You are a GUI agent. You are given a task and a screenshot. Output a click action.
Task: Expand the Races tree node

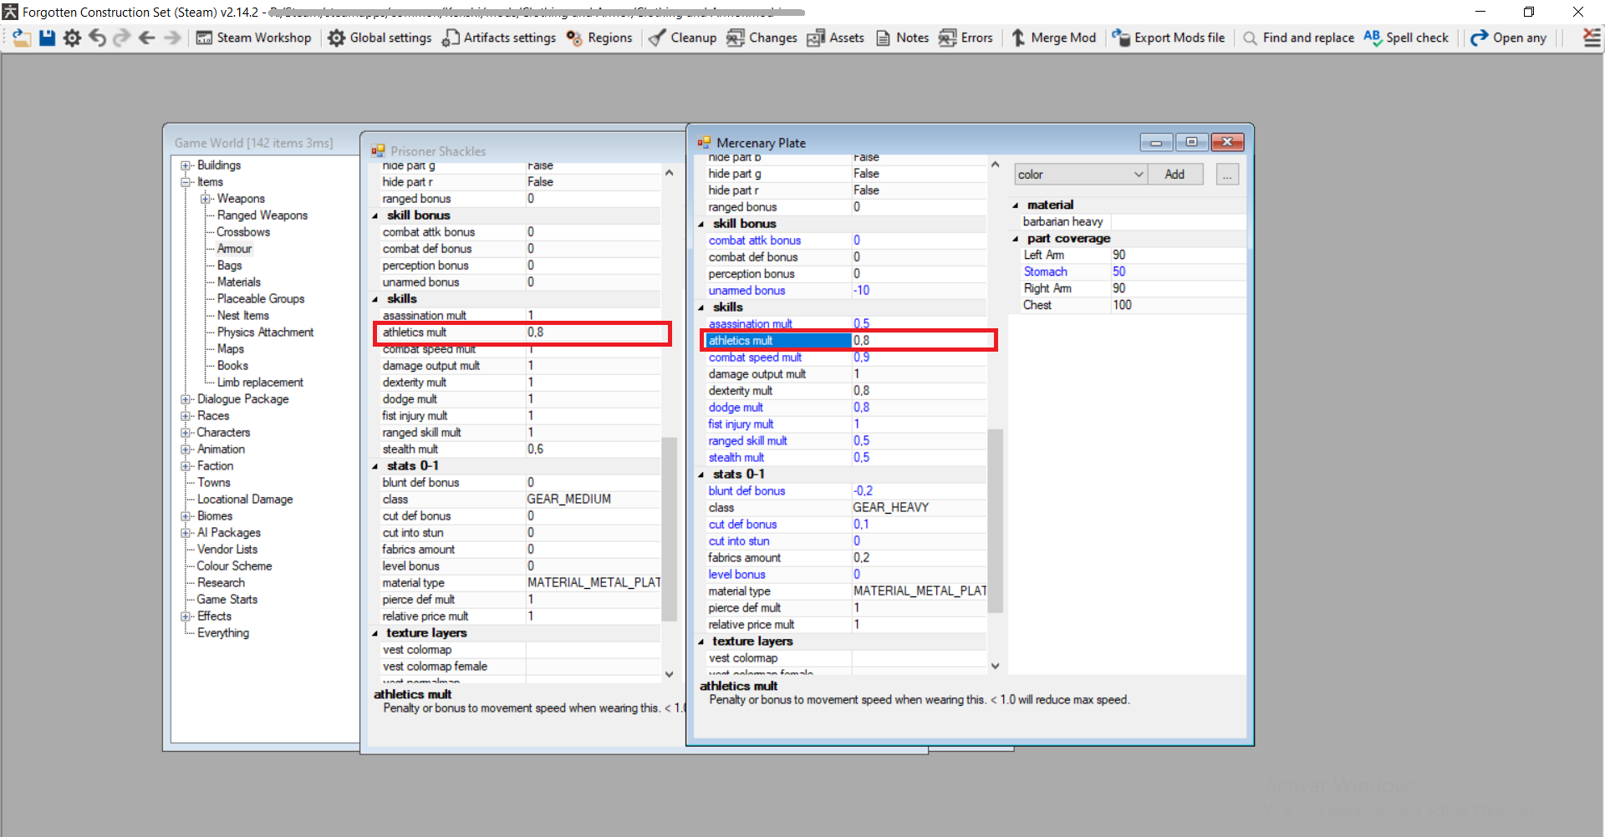click(186, 416)
